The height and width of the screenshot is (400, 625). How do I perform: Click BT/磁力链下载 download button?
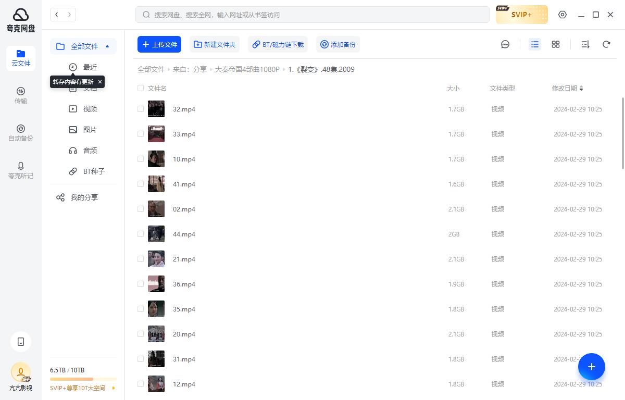tap(278, 44)
